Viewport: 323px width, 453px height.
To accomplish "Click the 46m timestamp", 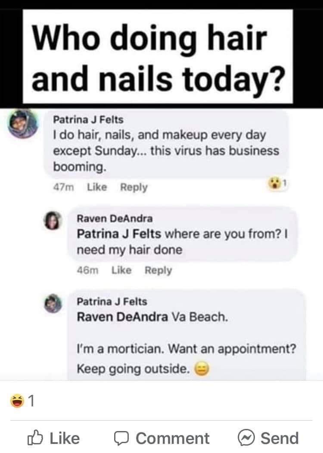I will click(x=88, y=270).
